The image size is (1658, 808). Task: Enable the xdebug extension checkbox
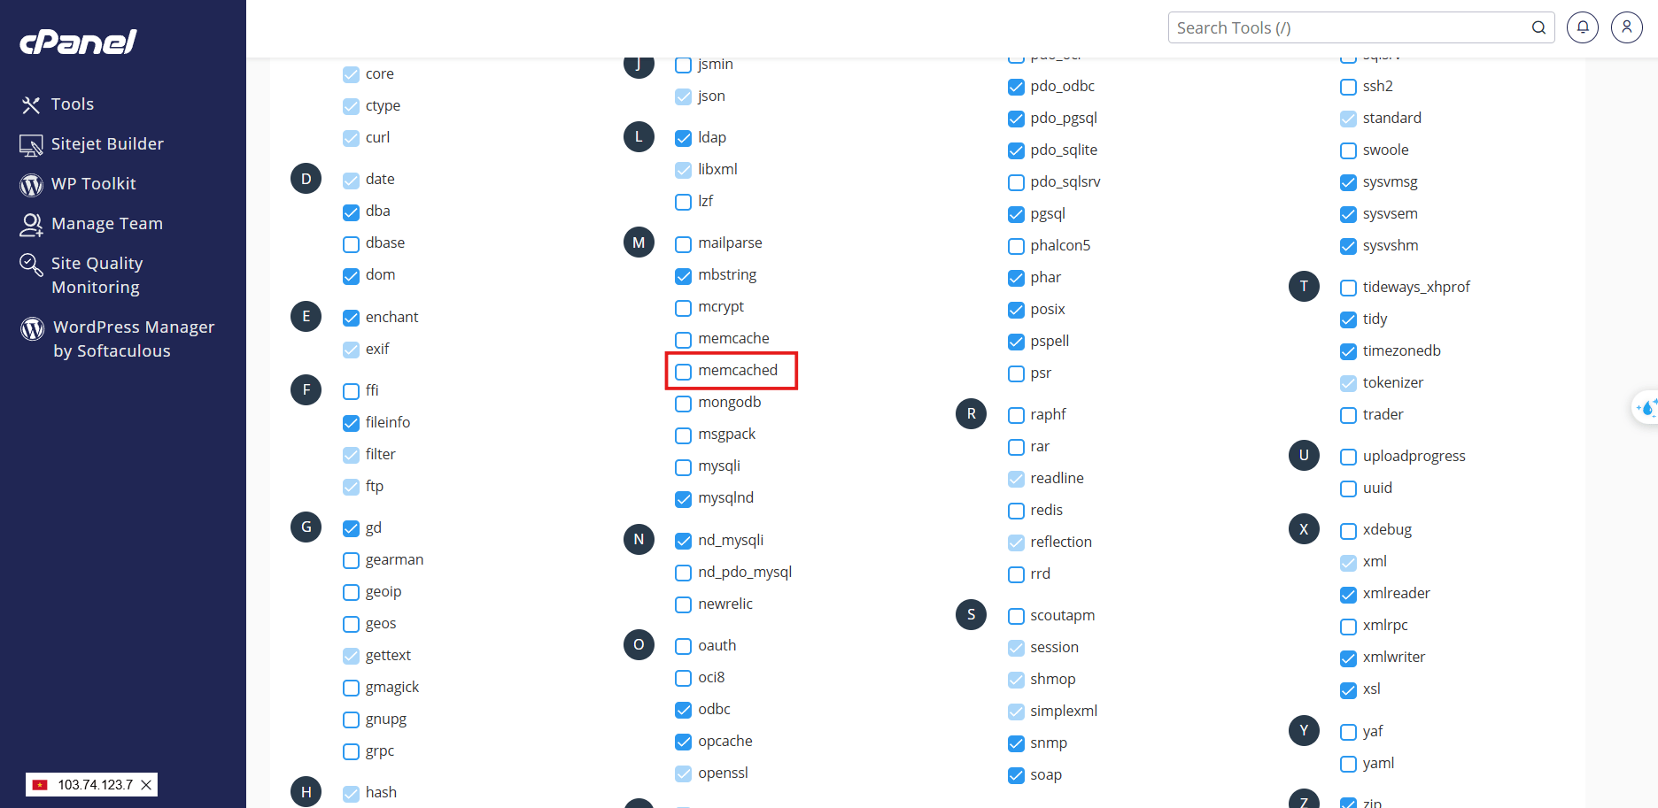click(1349, 531)
